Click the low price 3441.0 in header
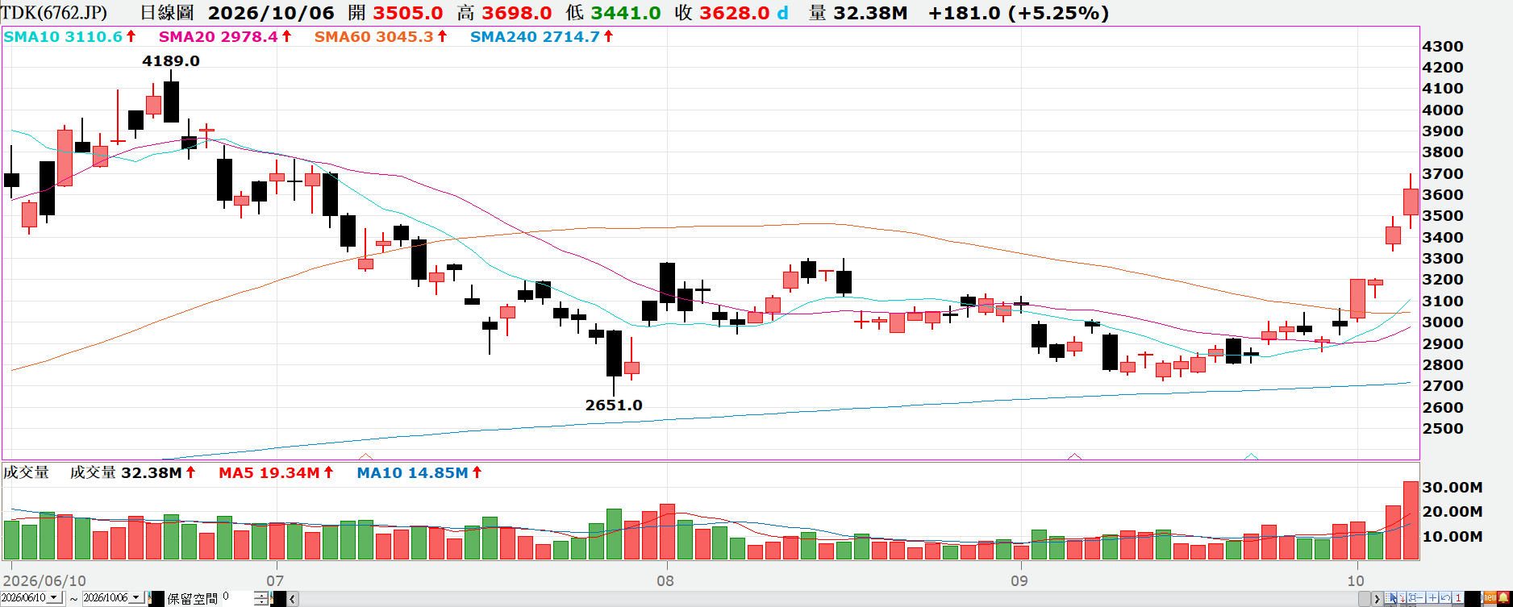This screenshot has width=1513, height=607. click(x=626, y=13)
